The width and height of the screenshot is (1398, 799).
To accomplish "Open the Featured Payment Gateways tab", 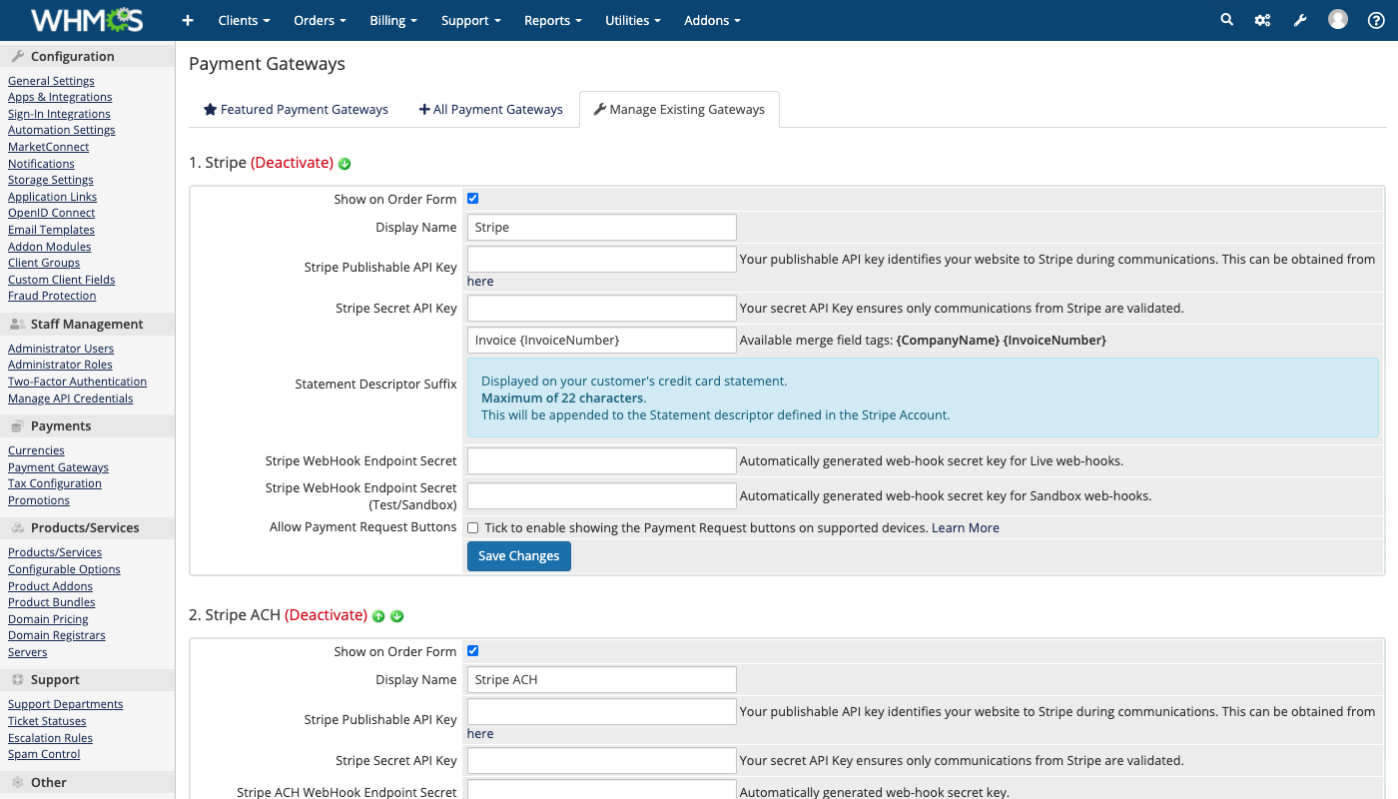I will pos(296,110).
